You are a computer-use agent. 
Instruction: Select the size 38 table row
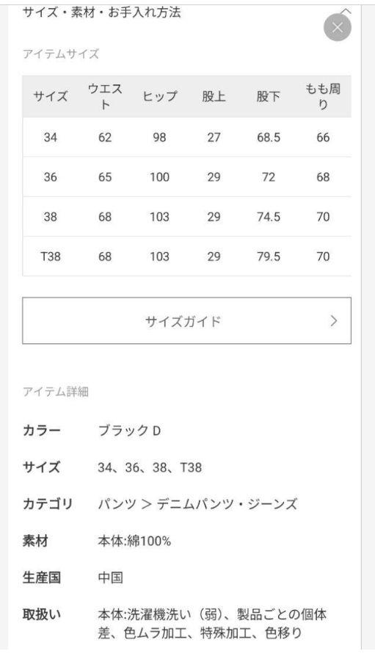click(186, 217)
